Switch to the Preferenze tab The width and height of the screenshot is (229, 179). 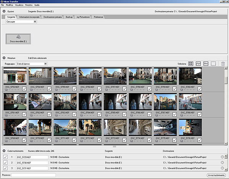[x=98, y=17]
